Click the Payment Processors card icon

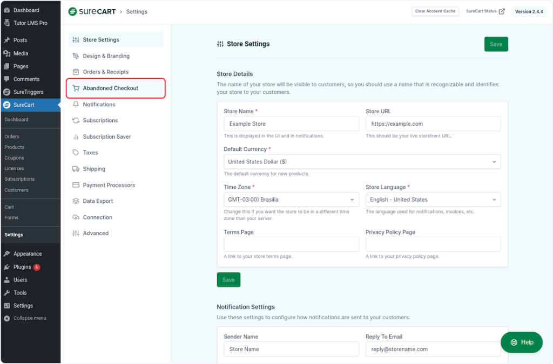coord(76,185)
